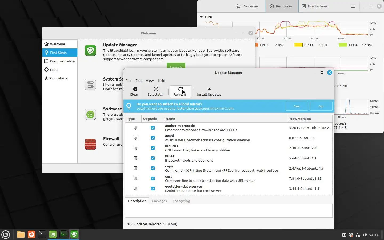Screen dimensions: 384x240
Task: Open the Welcome page in the sidebar
Action: click(x=60, y=44)
